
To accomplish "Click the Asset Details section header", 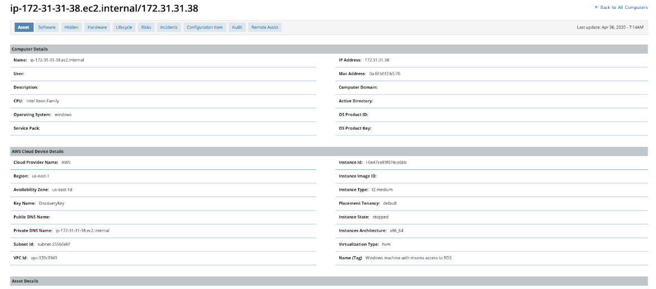I will coord(25,281).
